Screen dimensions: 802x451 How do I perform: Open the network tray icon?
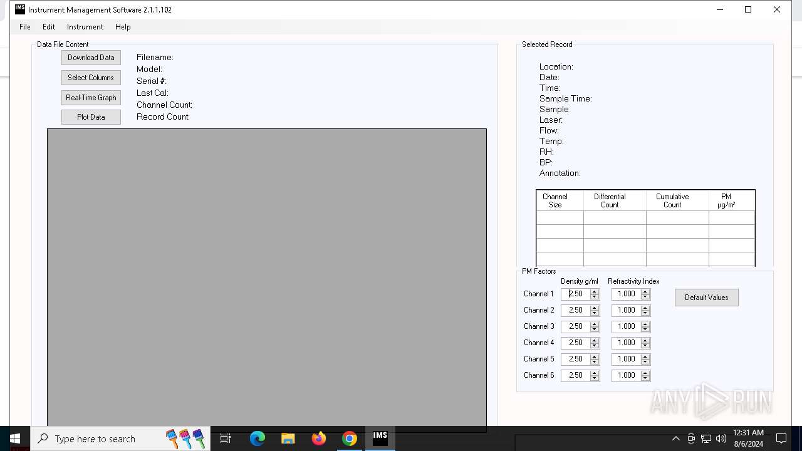(x=706, y=438)
